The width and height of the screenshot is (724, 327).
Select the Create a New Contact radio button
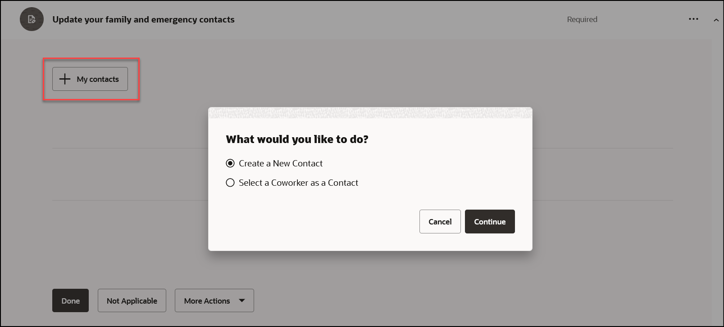(x=230, y=163)
